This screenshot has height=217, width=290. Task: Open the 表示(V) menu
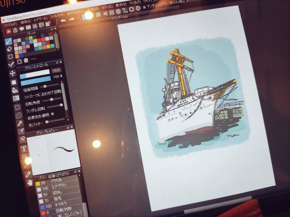121,5
